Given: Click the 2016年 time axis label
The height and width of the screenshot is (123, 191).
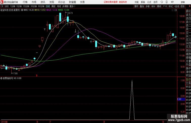Looking at the screenshot, I should point(4,122).
